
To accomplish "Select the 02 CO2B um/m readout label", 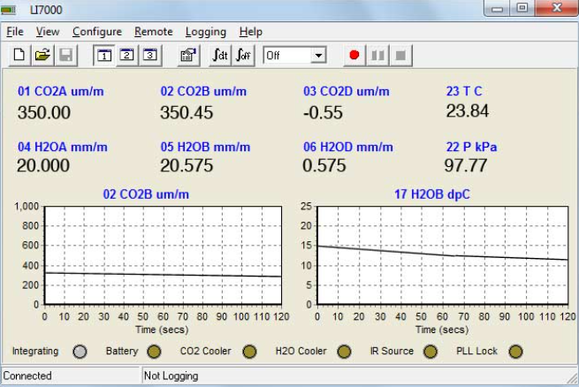I will (x=203, y=91).
